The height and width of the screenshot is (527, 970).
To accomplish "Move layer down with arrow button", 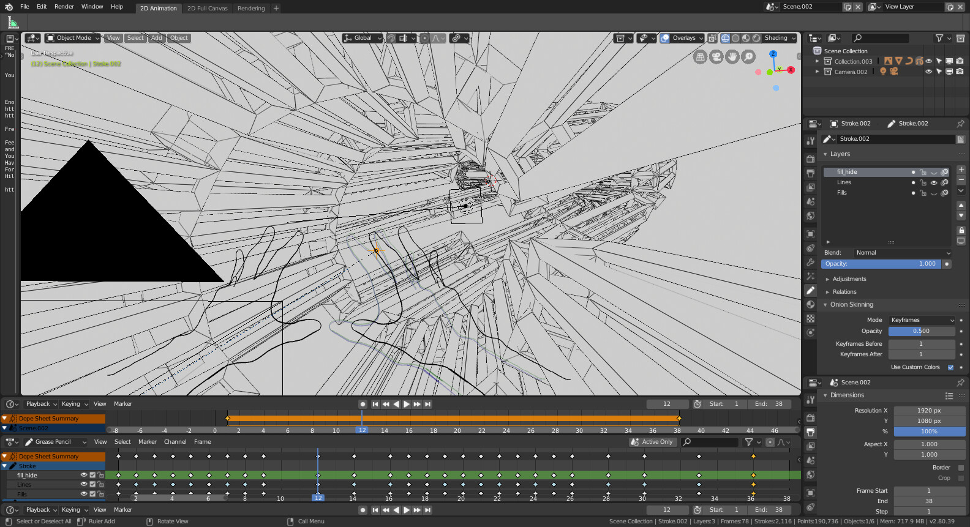I will coord(961,215).
